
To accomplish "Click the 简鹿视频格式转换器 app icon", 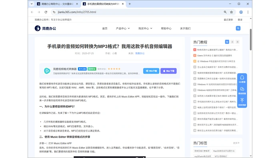I will 47,71.
